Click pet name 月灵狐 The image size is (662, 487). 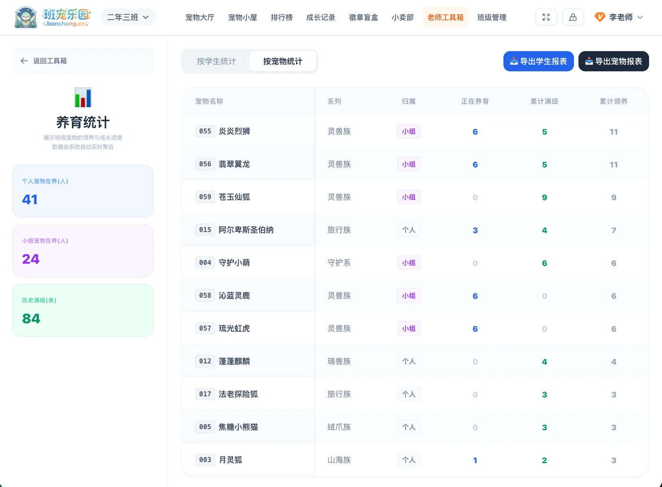[231, 460]
